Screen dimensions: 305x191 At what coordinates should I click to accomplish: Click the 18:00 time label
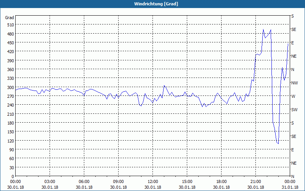click(222, 182)
